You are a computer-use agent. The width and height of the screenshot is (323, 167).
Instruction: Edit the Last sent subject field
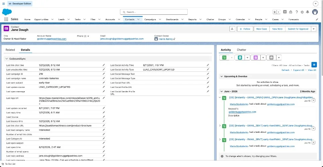[104, 83]
